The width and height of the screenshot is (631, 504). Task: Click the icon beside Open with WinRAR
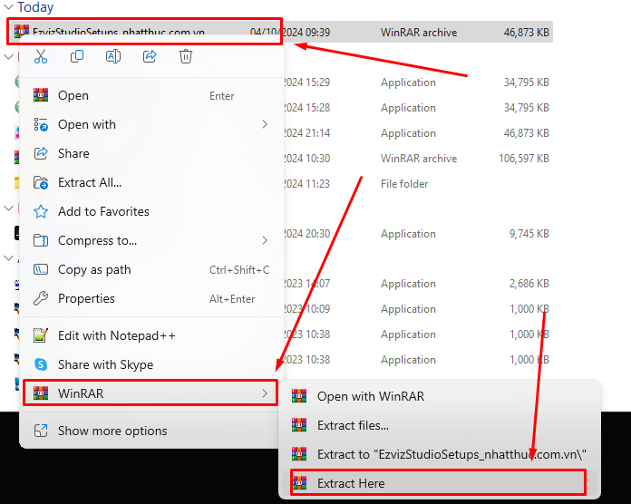[299, 396]
